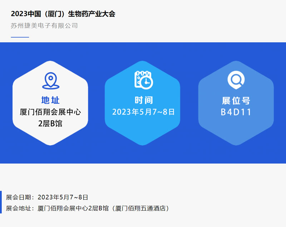
Task: Click 厦门佰翔五通酒店 in the bottom address line
Action: point(141,208)
